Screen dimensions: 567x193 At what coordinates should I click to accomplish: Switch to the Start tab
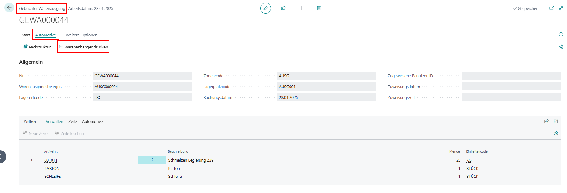(x=26, y=35)
